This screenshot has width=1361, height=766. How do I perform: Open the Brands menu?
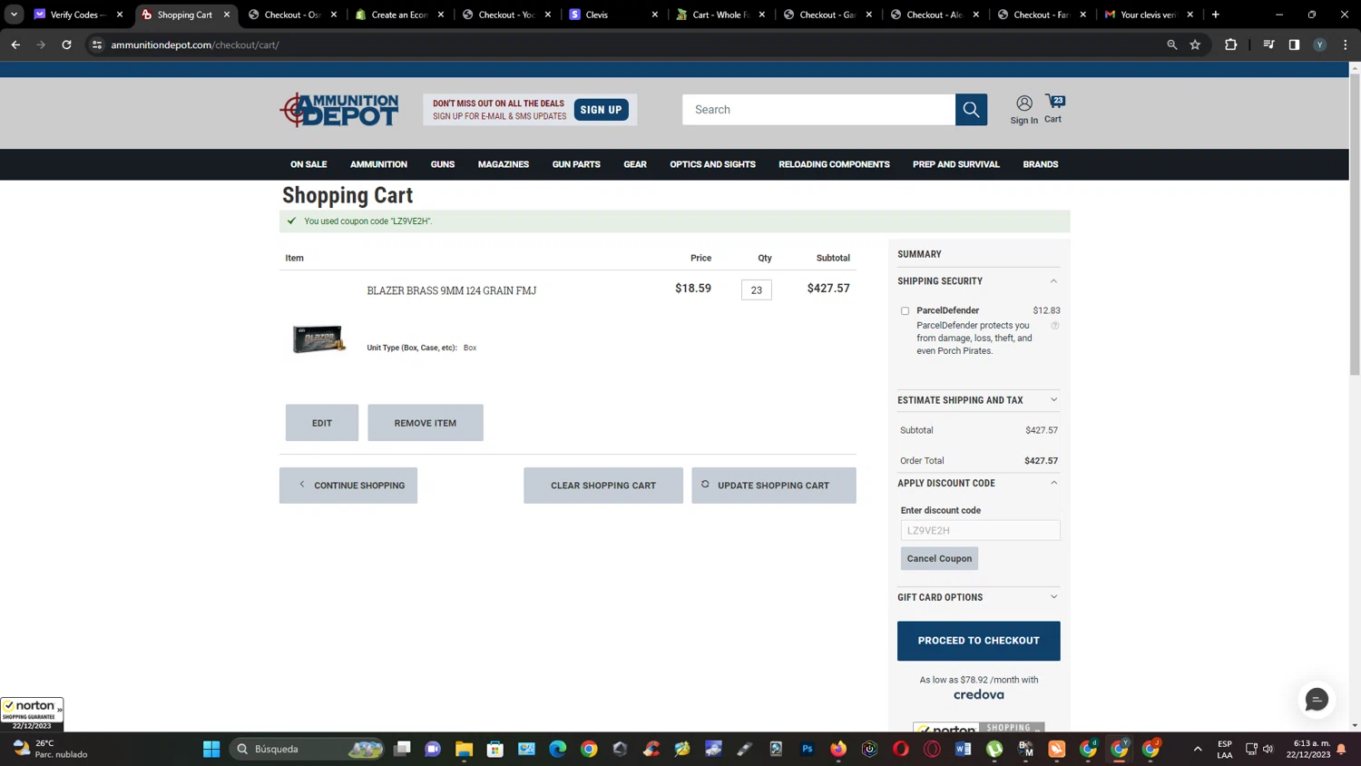1041,164
